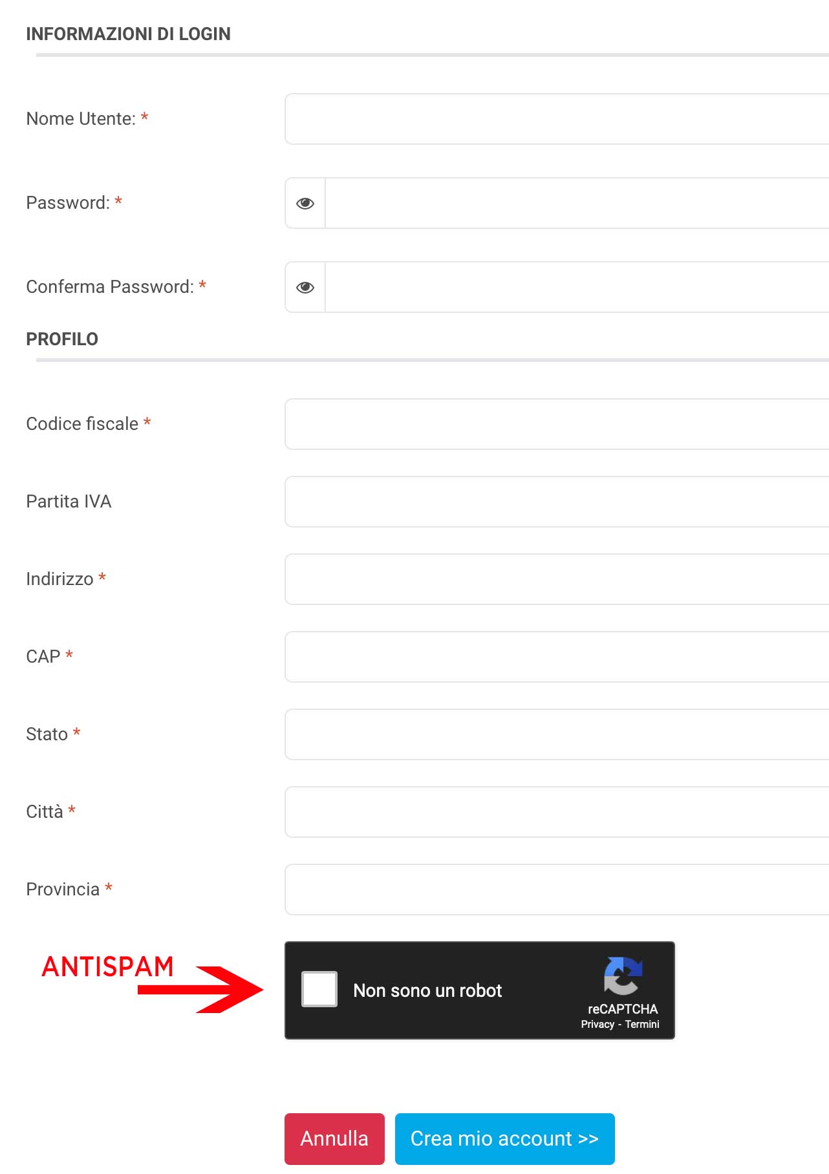
Task: Open the reCAPTCHA Termini link
Action: click(642, 1025)
